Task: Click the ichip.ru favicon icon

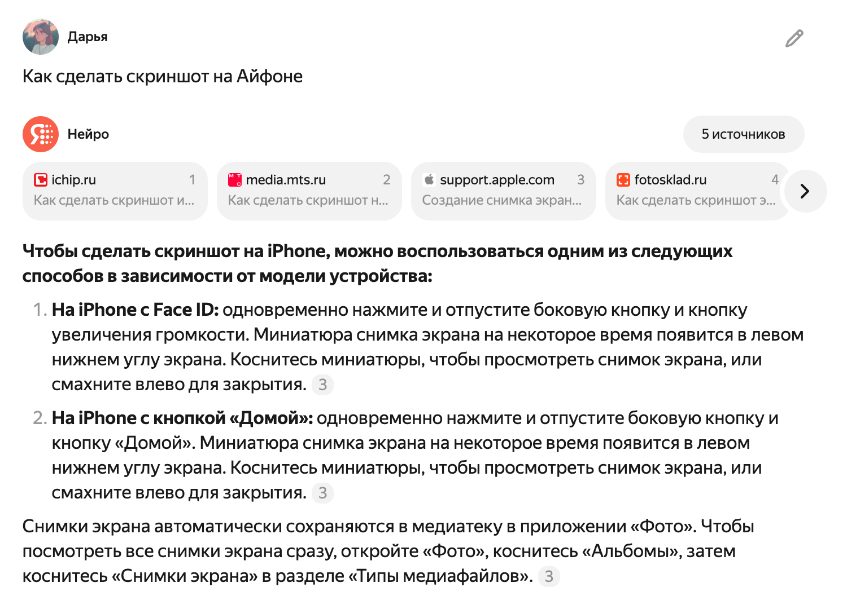Action: [41, 180]
